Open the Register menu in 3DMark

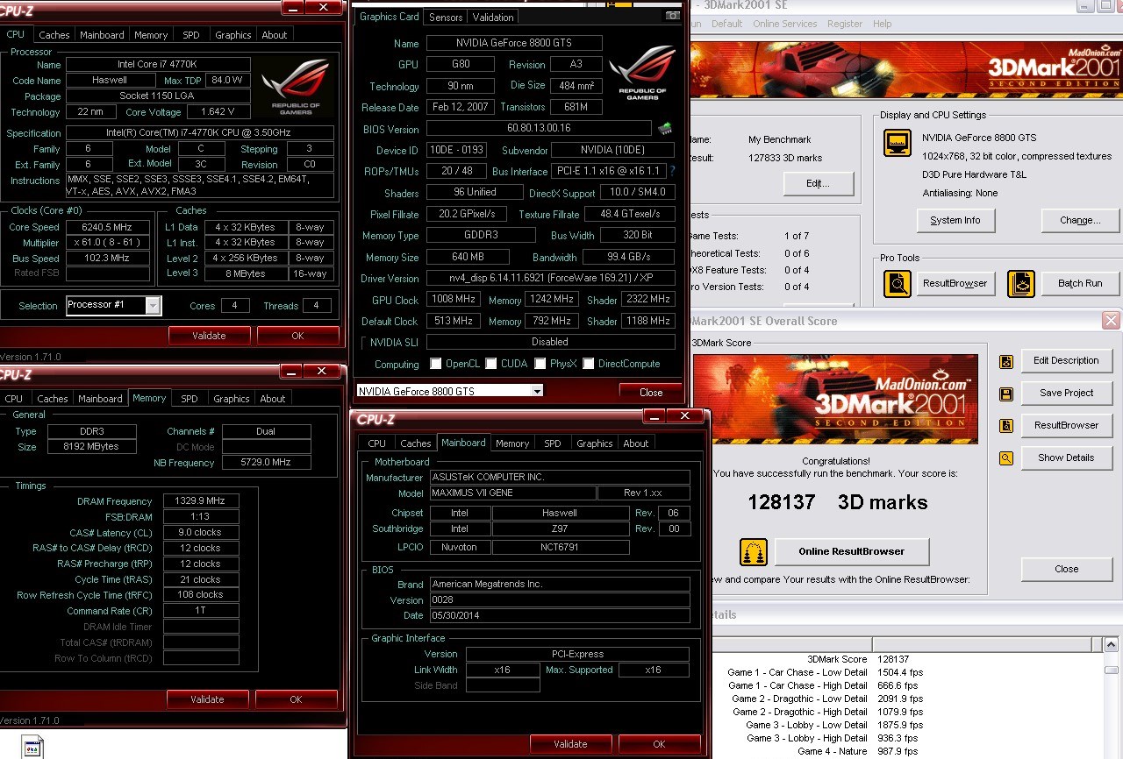point(844,24)
